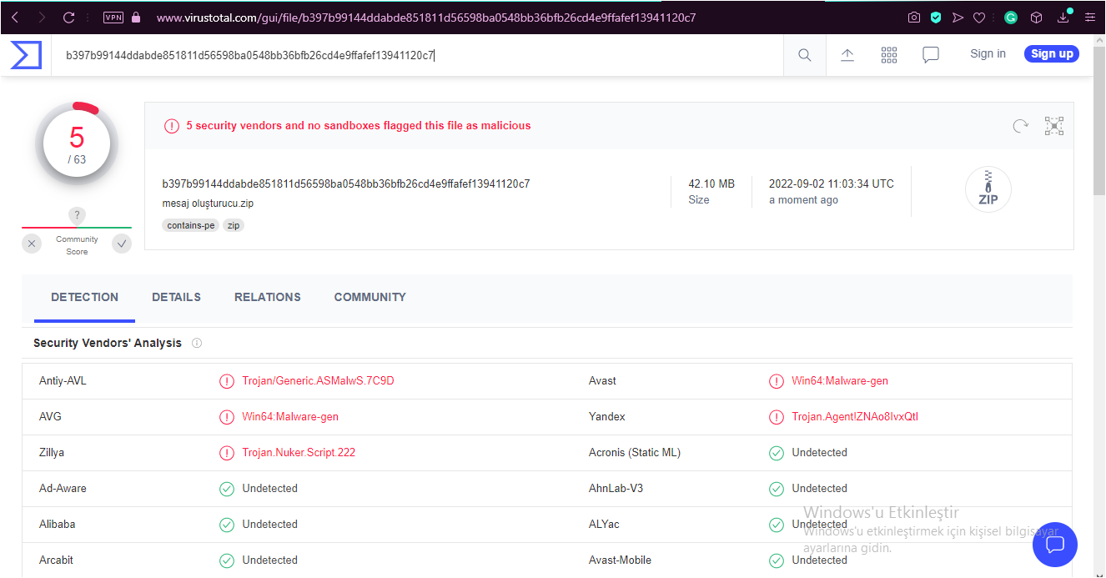Click info icon beside Security Vendors' Analysis
Screen dimensions: 1106x578
[x=197, y=343]
